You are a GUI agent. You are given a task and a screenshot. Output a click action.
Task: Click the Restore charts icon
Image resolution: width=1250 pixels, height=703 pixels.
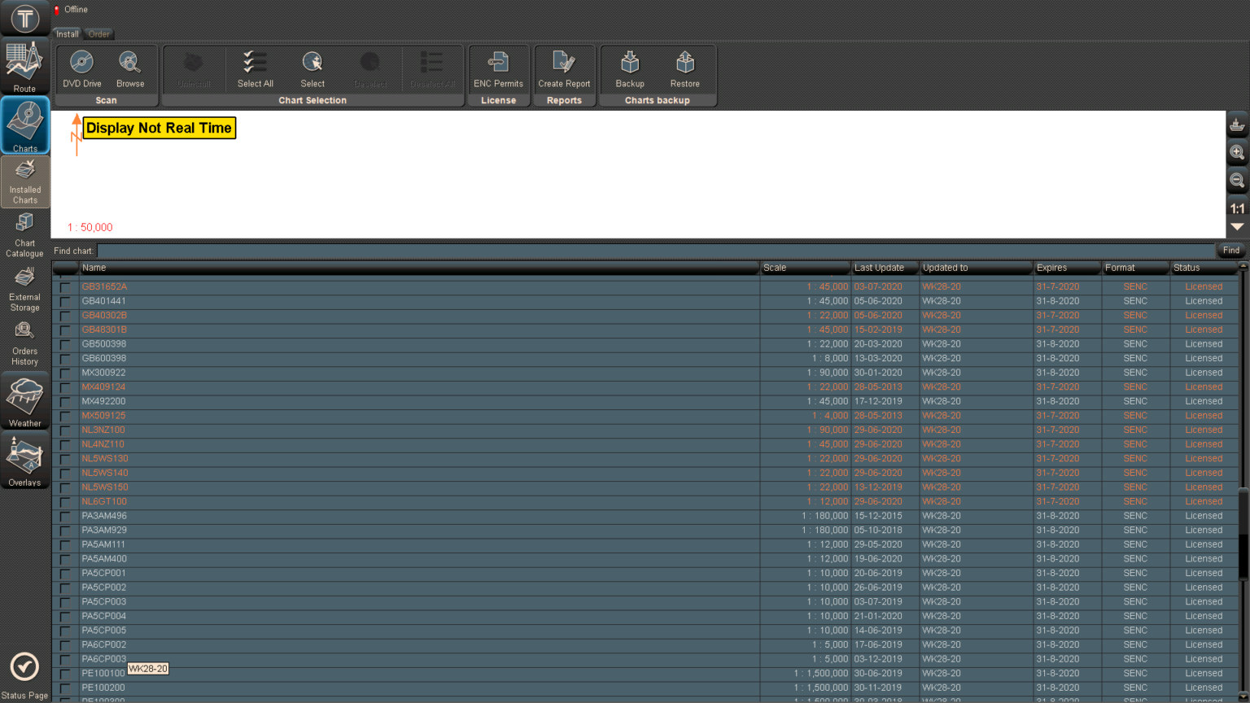tap(684, 63)
